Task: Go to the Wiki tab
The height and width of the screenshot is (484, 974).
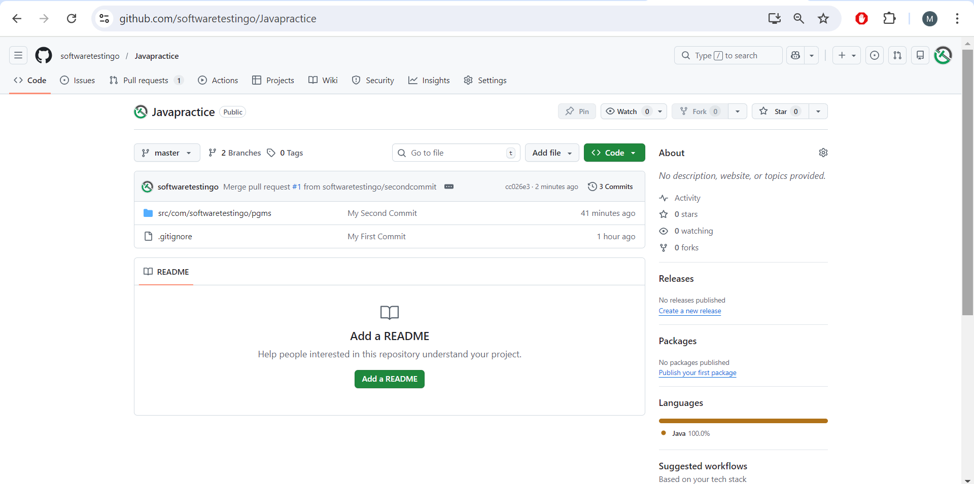Action: pyautogui.click(x=323, y=80)
